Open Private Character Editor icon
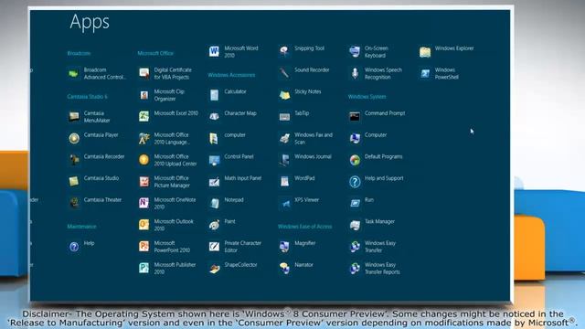Viewport: 585px width, 329px height. [214, 247]
